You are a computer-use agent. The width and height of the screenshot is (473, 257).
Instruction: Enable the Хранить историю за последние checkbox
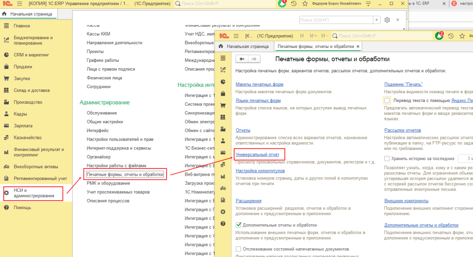387,158
